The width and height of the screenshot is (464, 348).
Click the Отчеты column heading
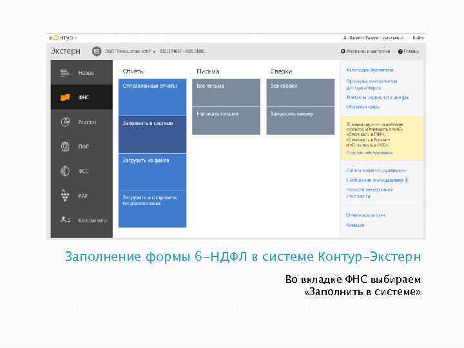pos(133,72)
